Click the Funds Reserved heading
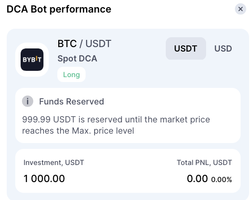The image size is (250, 200). coord(72,101)
